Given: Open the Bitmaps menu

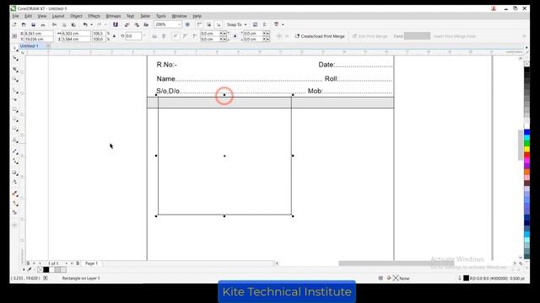Looking at the screenshot, I should pos(113,16).
